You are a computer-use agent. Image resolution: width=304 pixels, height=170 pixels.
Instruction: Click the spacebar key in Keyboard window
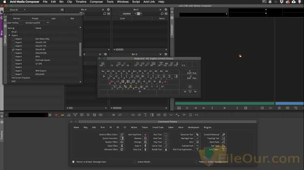click(x=139, y=92)
